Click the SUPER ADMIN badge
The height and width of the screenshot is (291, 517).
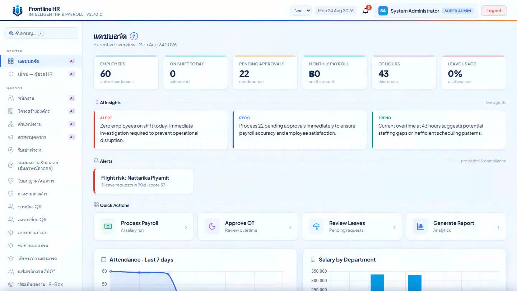coord(458,11)
